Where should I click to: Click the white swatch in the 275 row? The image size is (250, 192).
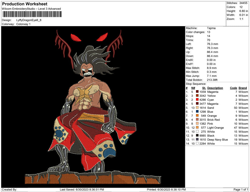tap(197, 131)
